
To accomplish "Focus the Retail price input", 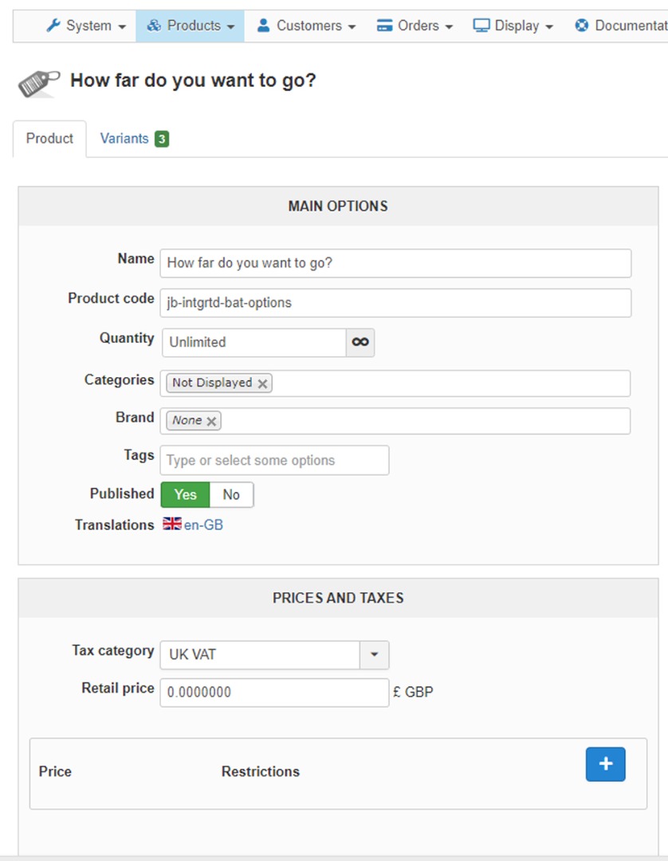I will tap(274, 692).
